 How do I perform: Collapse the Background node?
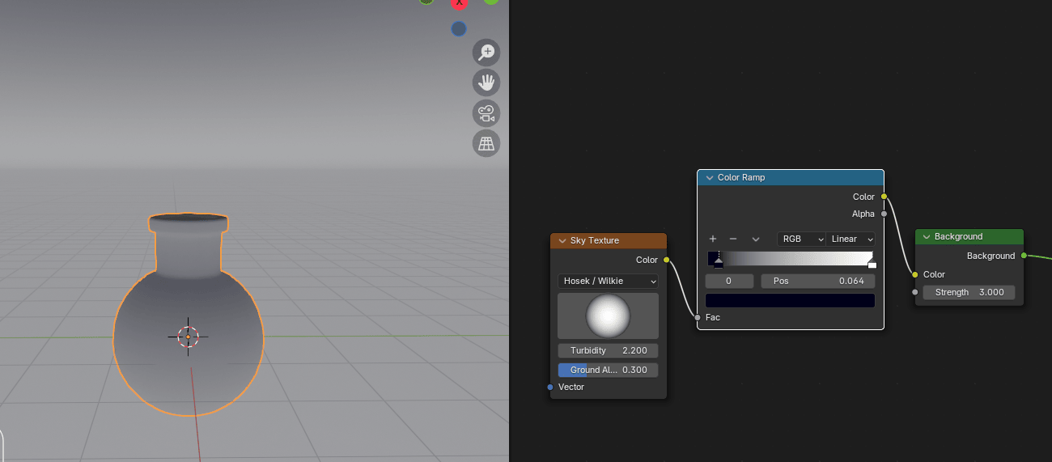pos(926,236)
